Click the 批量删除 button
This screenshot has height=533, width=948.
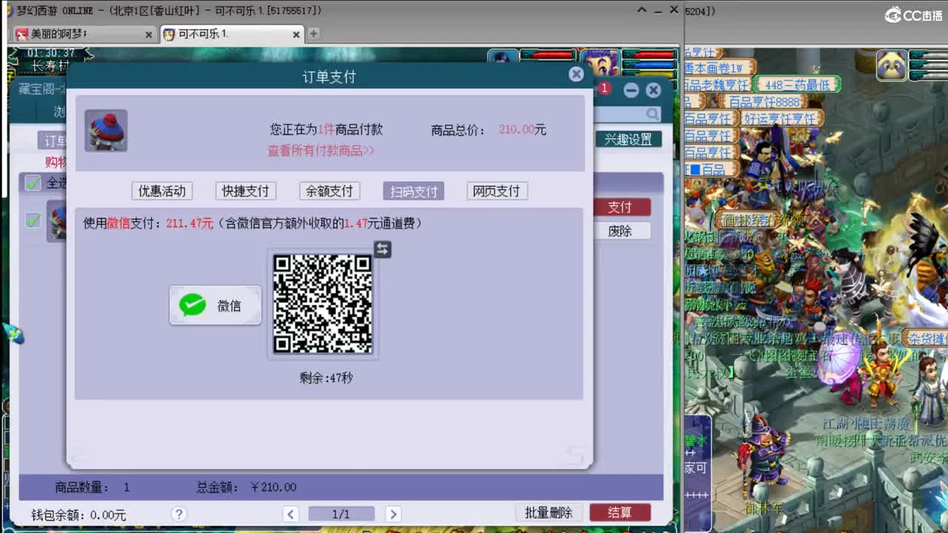[x=549, y=513]
